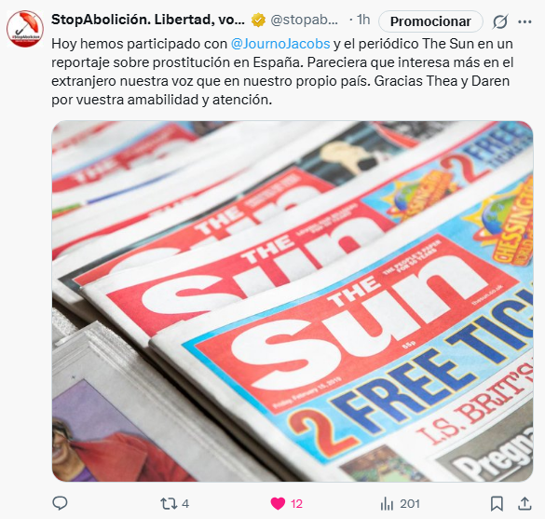Open the @JournoJacobs mention link
Viewport: 545px width, 519px height.
pyautogui.click(x=280, y=44)
